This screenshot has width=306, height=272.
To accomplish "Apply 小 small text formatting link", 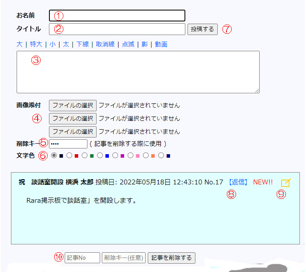I will 52,44.
